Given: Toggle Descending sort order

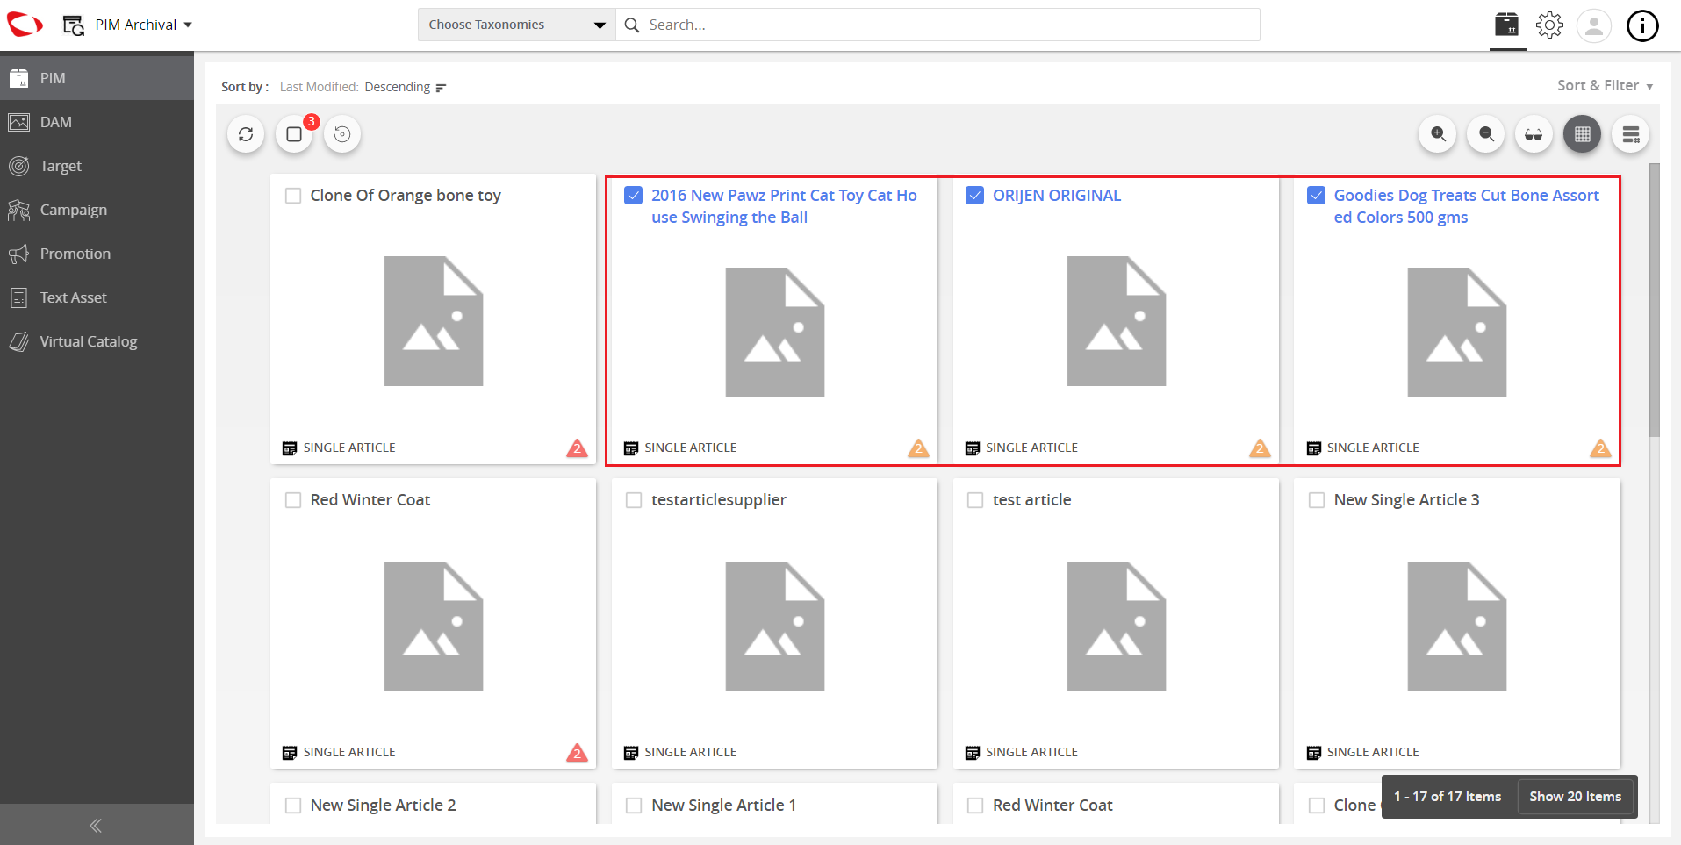Looking at the screenshot, I should [406, 87].
